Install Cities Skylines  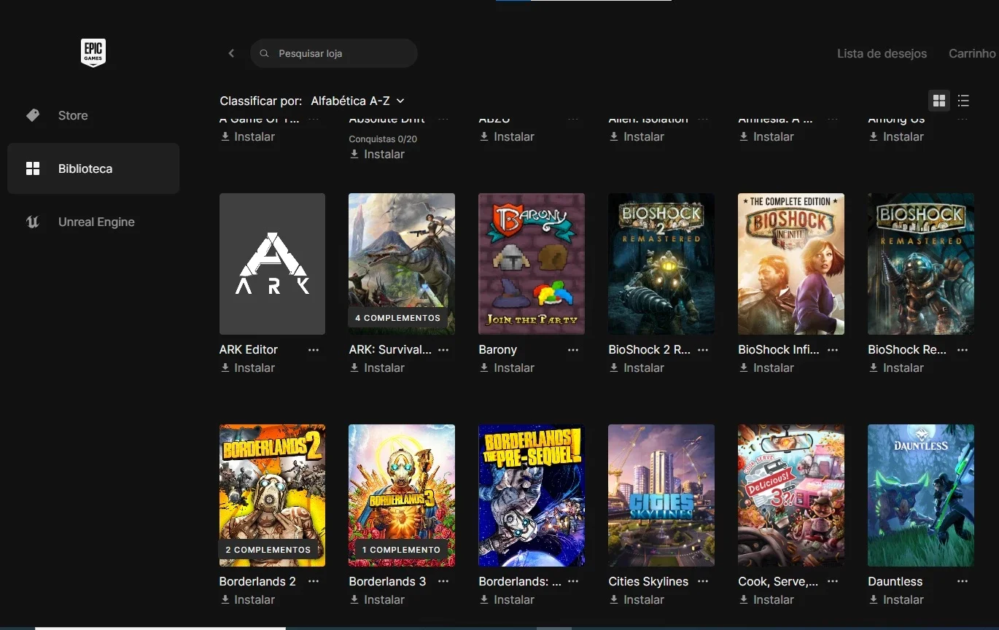coord(637,599)
